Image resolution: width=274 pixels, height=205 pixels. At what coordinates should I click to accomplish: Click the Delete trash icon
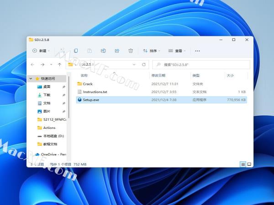point(131,51)
